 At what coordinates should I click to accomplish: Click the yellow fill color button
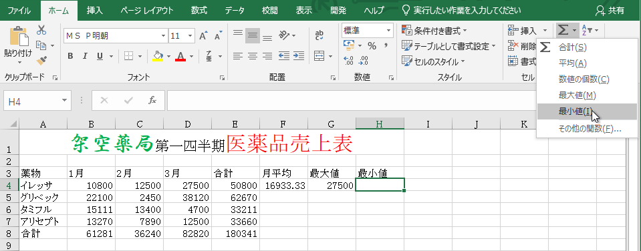[158, 56]
